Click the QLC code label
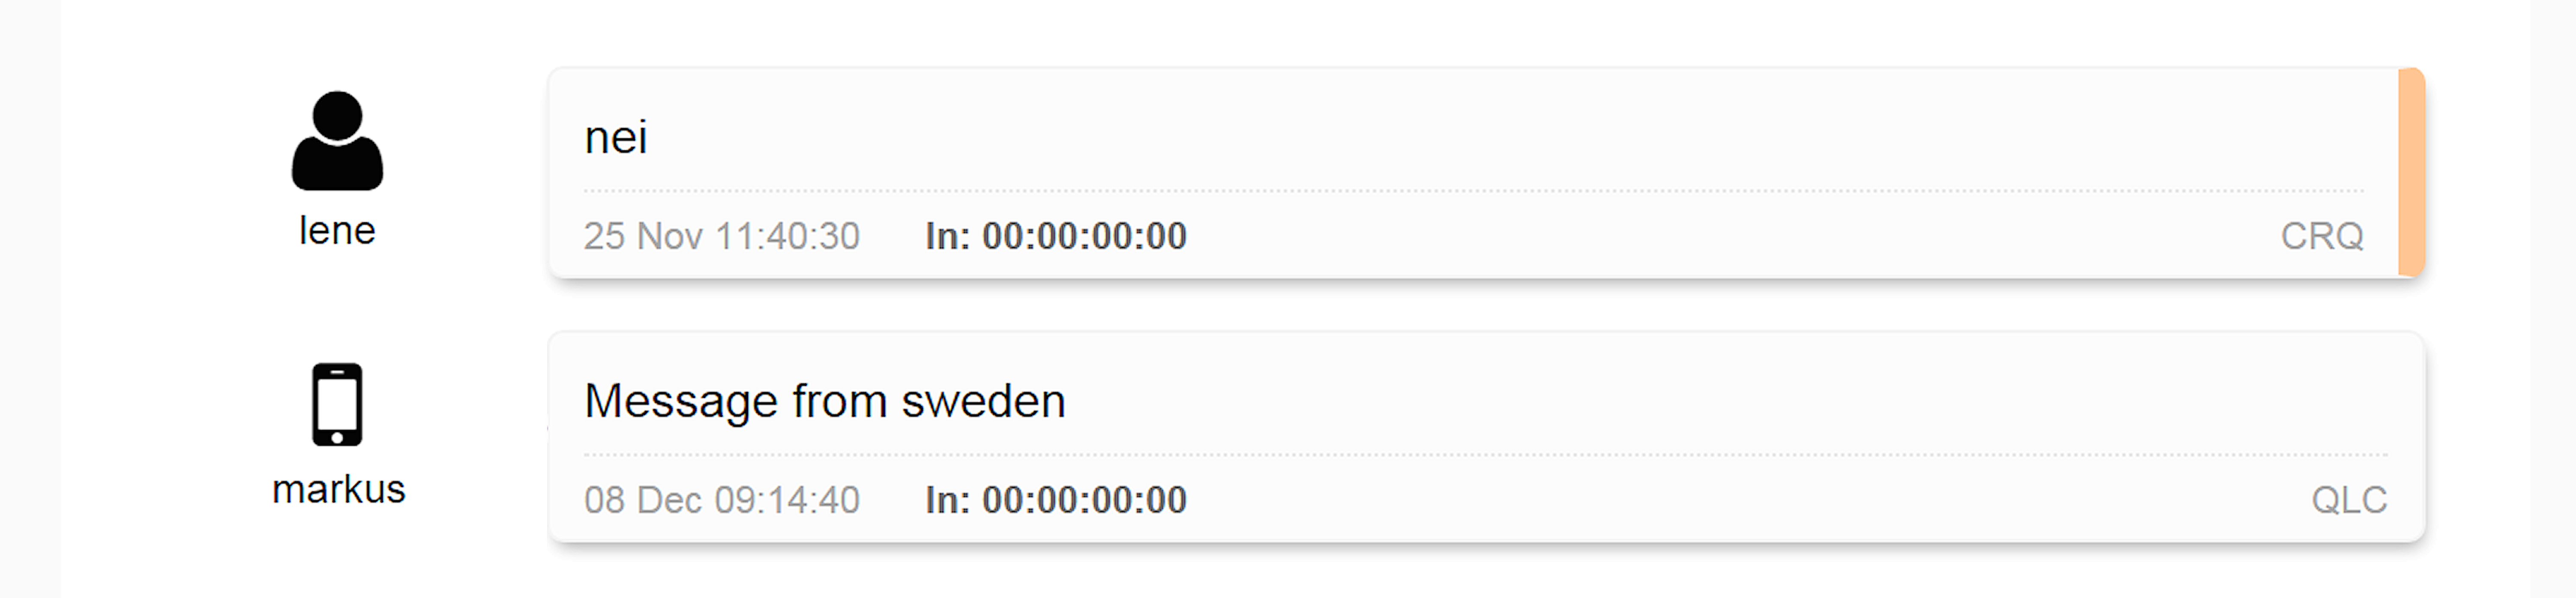The height and width of the screenshot is (598, 2576). (2348, 500)
